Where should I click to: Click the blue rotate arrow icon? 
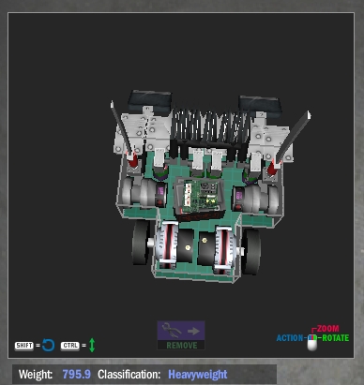tap(48, 346)
